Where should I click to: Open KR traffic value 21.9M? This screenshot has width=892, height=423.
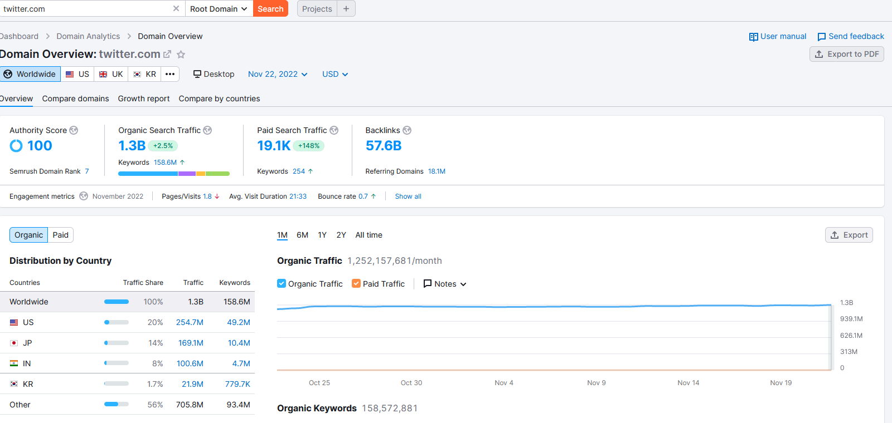click(192, 384)
